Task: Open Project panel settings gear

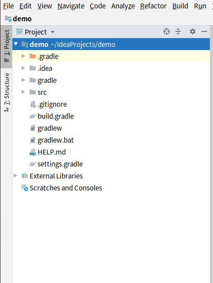Action: (193, 31)
